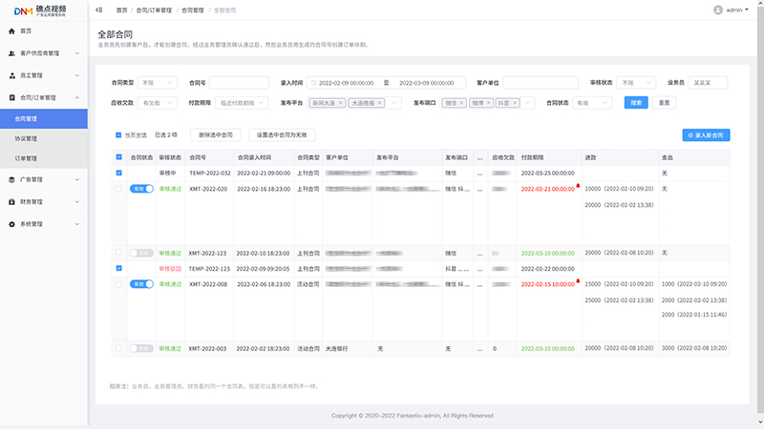Open the 合同类型 dropdown
764x429 pixels.
tap(158, 83)
